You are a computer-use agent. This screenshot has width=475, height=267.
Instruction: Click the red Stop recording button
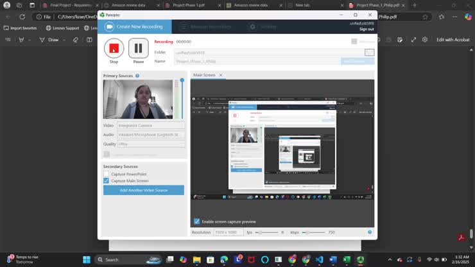(x=114, y=48)
